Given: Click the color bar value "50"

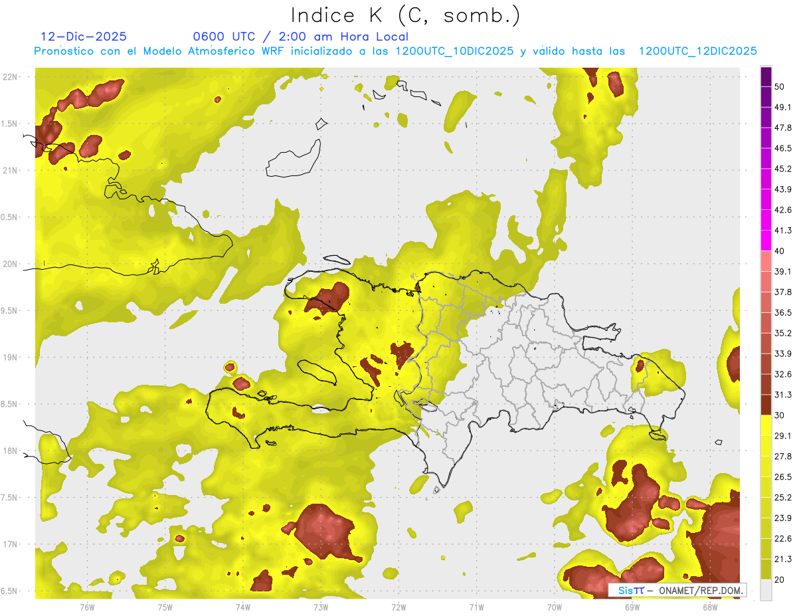Looking at the screenshot, I should 780,86.
